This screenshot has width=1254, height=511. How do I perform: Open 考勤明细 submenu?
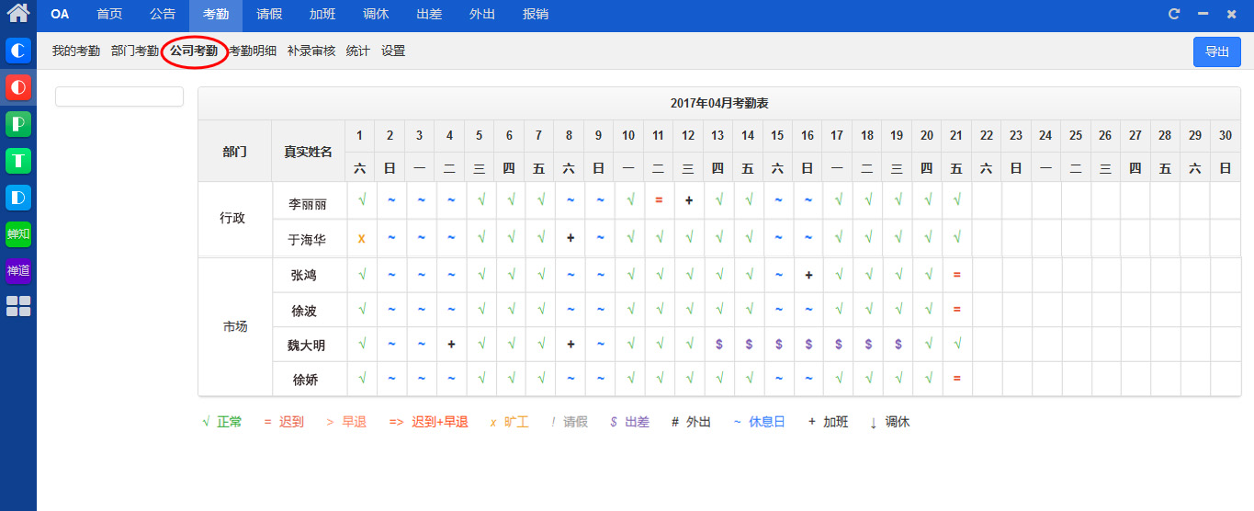[253, 51]
